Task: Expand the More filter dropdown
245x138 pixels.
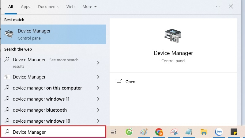Action: pos(90,6)
